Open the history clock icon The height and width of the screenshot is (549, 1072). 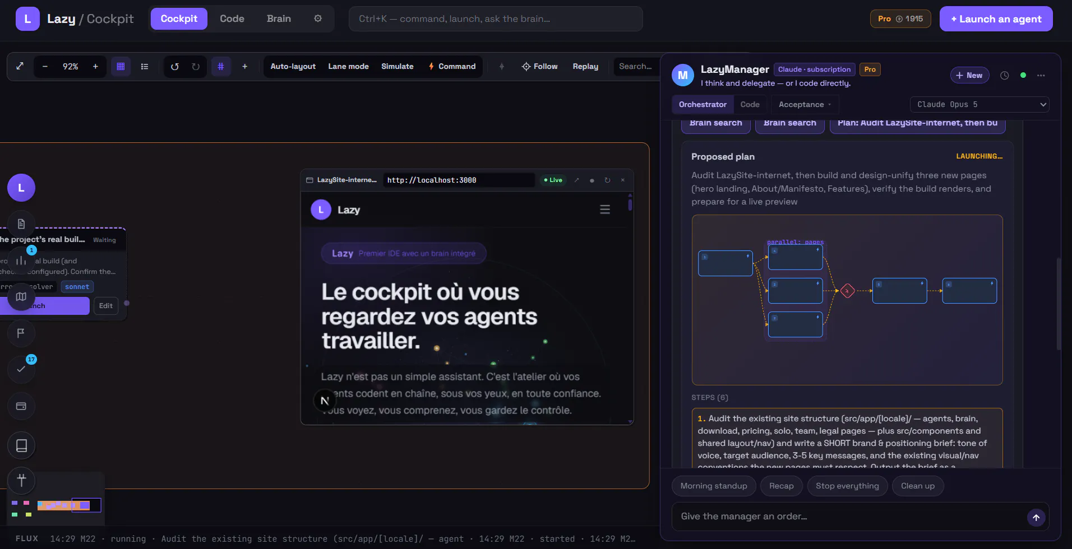pyautogui.click(x=1005, y=75)
